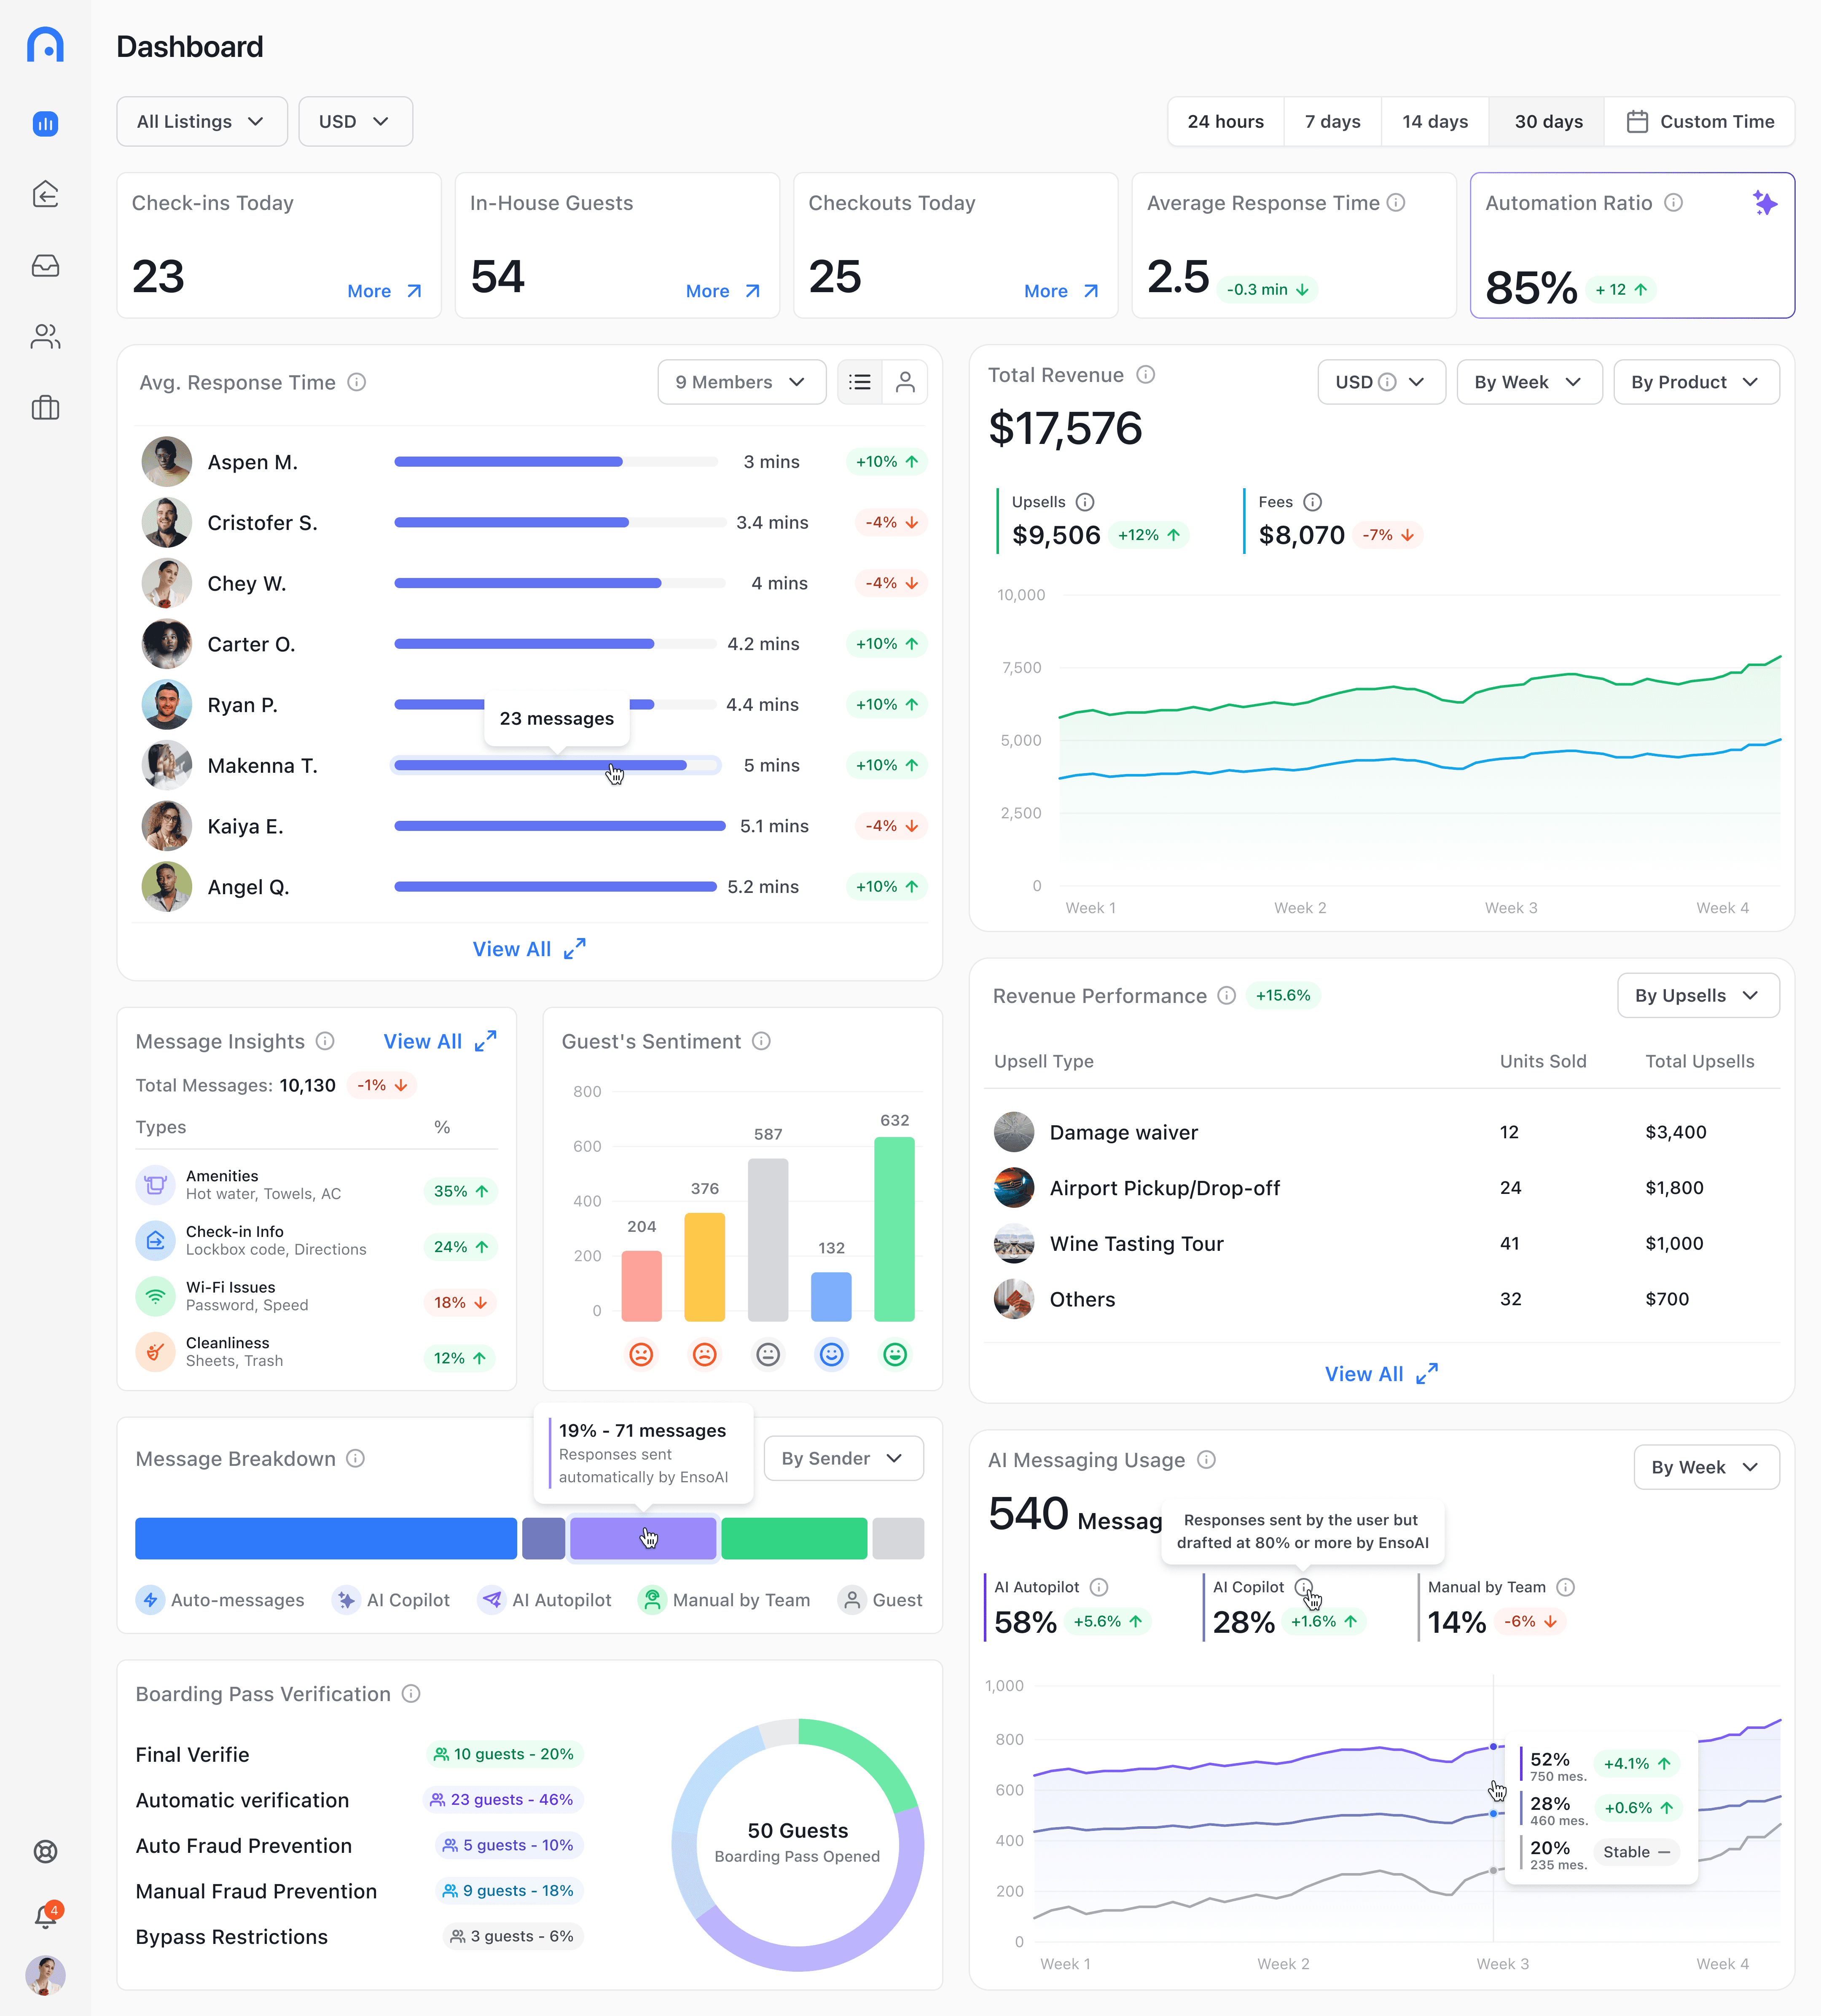Open the listings briefcase icon in the sidebar
The width and height of the screenshot is (1821, 2016).
point(45,408)
